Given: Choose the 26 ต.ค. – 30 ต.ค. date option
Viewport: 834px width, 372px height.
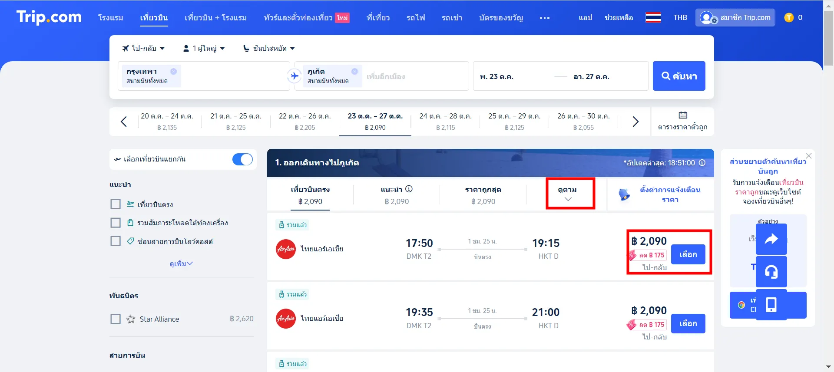Looking at the screenshot, I should click(583, 122).
